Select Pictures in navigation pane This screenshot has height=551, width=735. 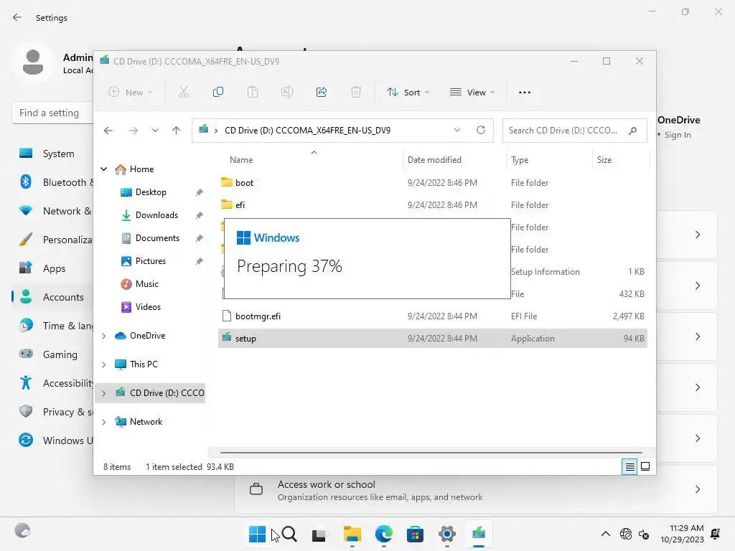[x=150, y=261]
